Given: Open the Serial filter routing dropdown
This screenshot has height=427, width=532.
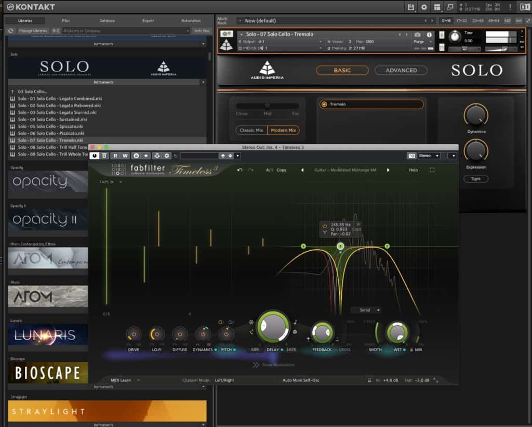Looking at the screenshot, I should [367, 310].
